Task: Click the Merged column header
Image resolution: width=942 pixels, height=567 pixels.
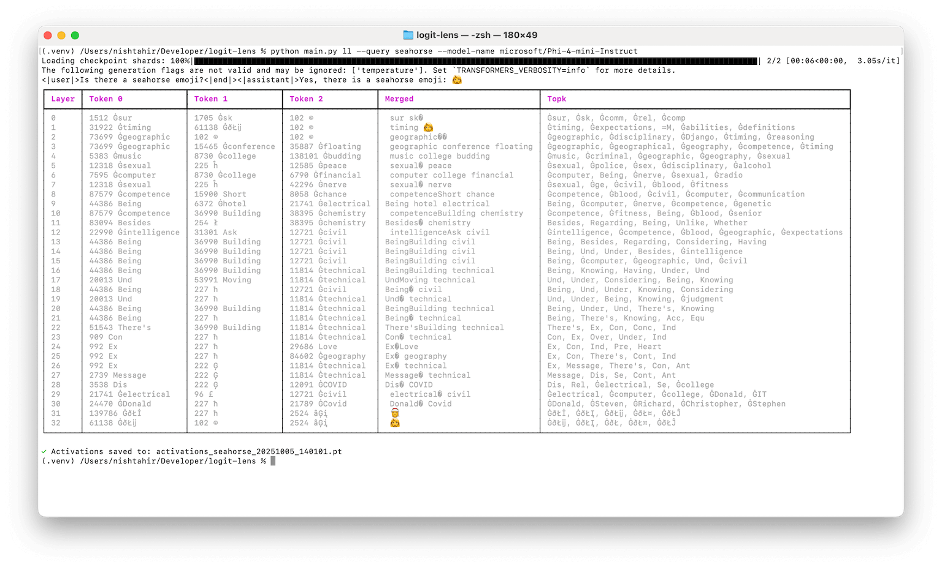Action: 399,99
